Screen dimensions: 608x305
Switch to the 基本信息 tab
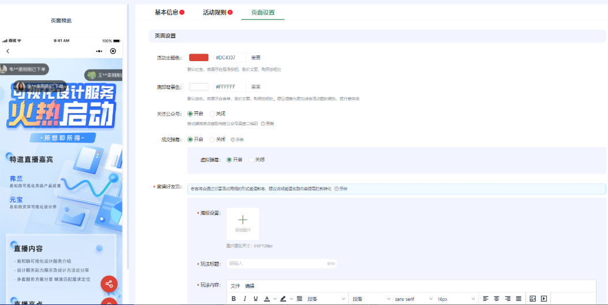pos(166,12)
